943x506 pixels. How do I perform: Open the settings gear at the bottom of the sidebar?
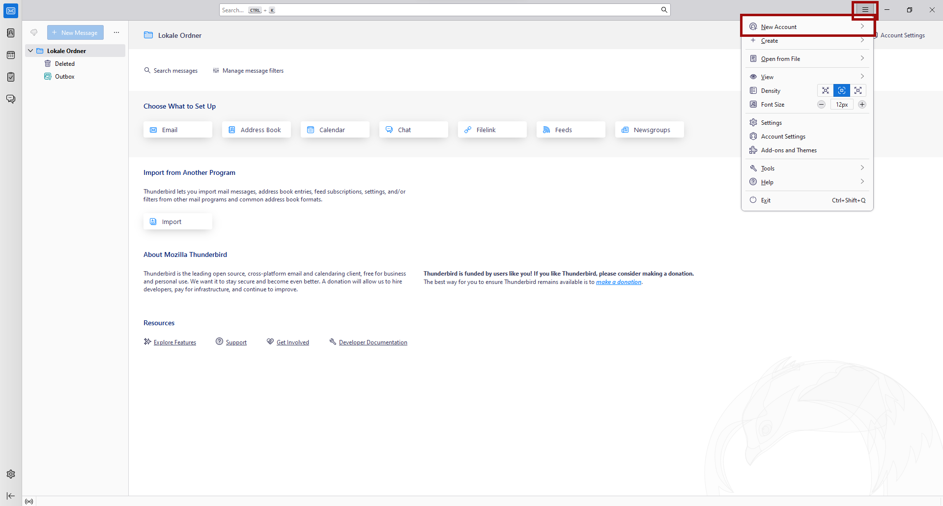click(x=11, y=474)
